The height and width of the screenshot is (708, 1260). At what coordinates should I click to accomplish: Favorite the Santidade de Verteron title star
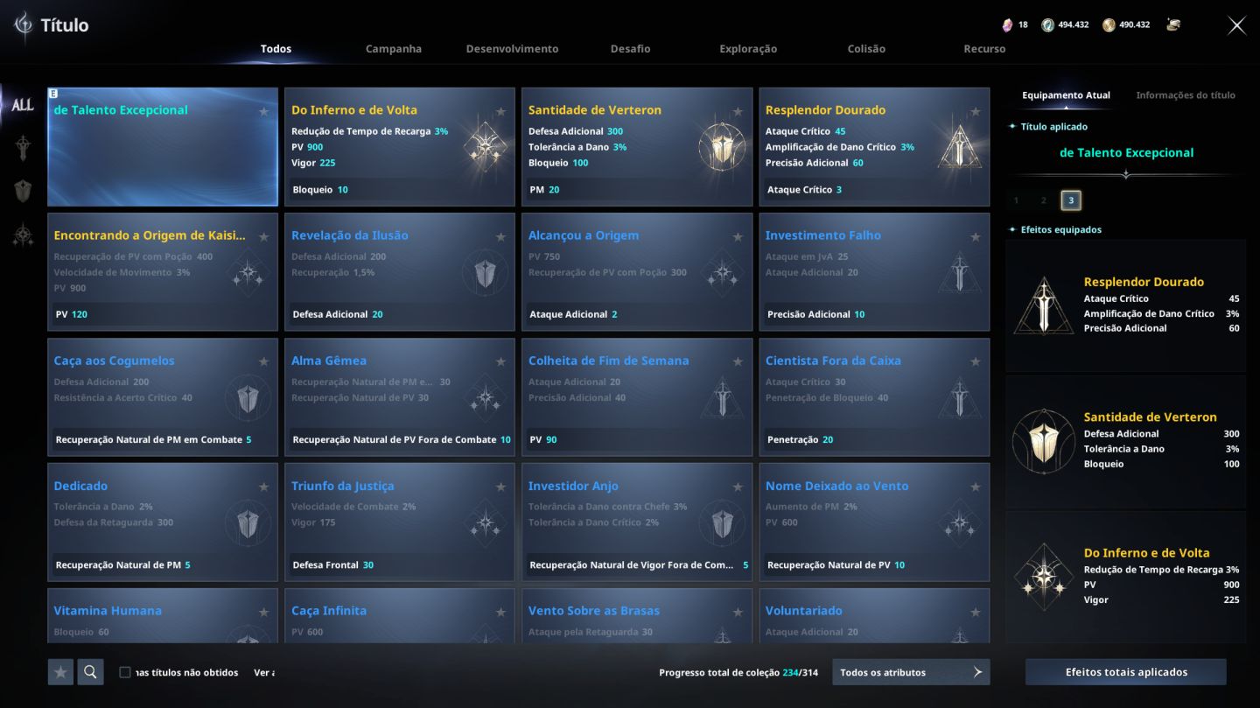tap(738, 111)
